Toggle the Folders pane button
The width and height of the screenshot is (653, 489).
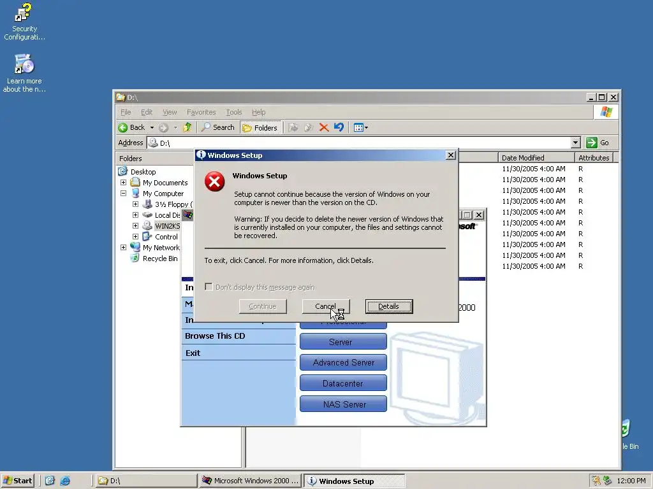261,127
